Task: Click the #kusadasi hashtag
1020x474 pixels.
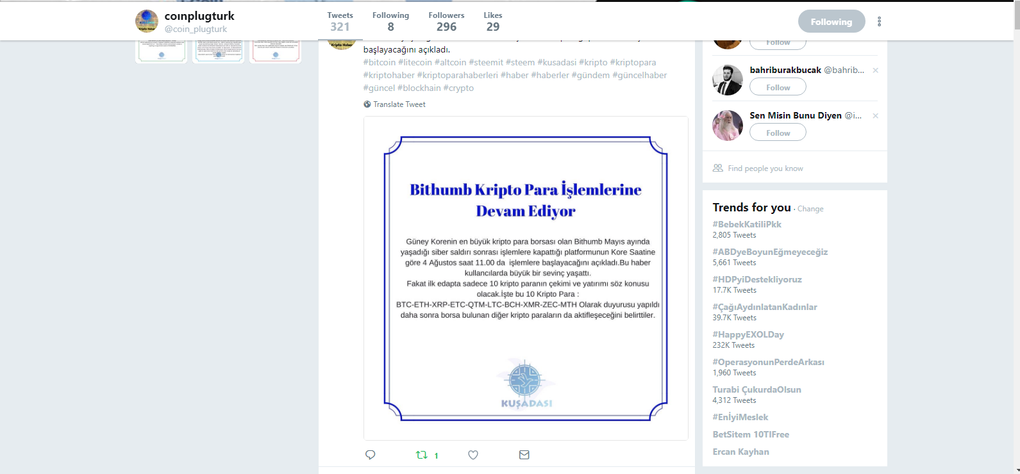Action: click(x=556, y=62)
